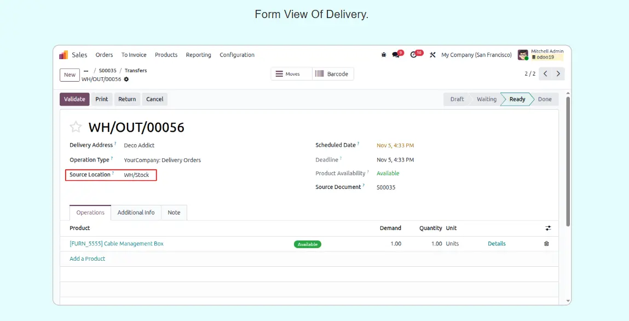Expand the breadcrumb ellipsis menu
This screenshot has height=321, width=629.
[86, 71]
